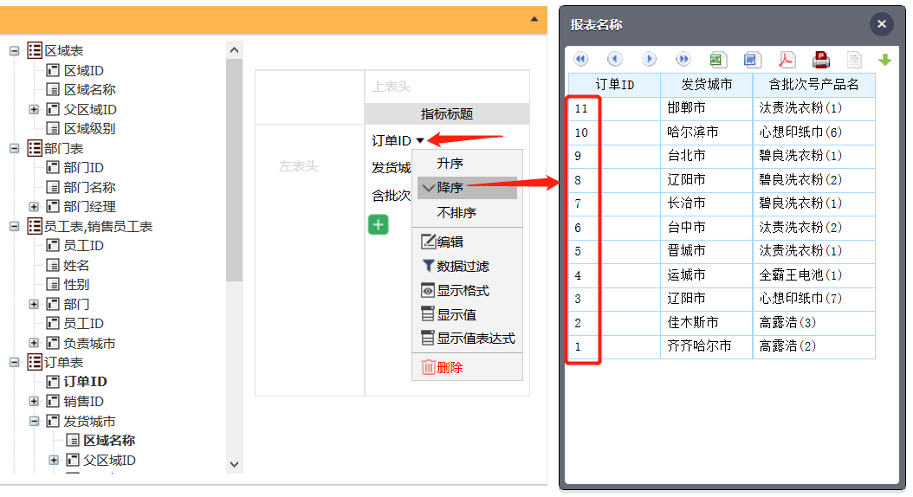Go to next page in report toolbar
913x497 pixels.
coord(649,60)
